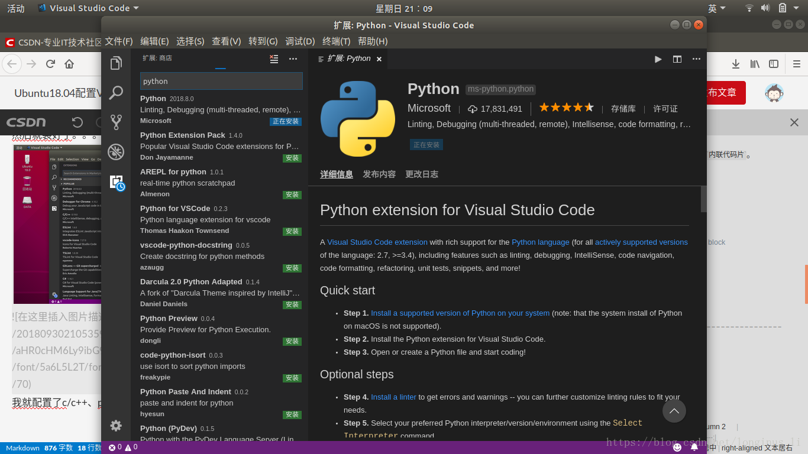Install vscode-python-docstring extension

click(x=292, y=268)
